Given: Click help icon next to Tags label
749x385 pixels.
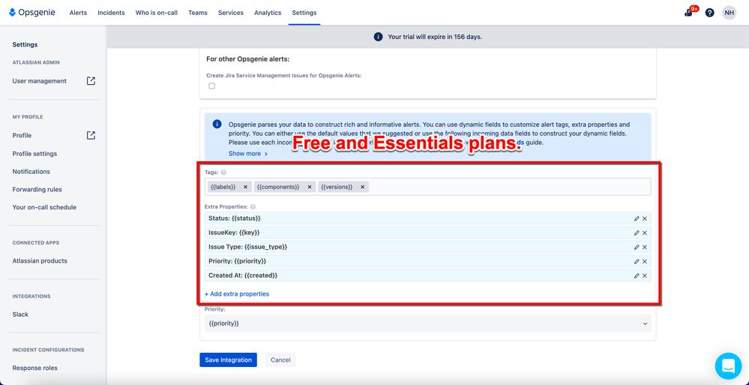Looking at the screenshot, I should (x=223, y=172).
